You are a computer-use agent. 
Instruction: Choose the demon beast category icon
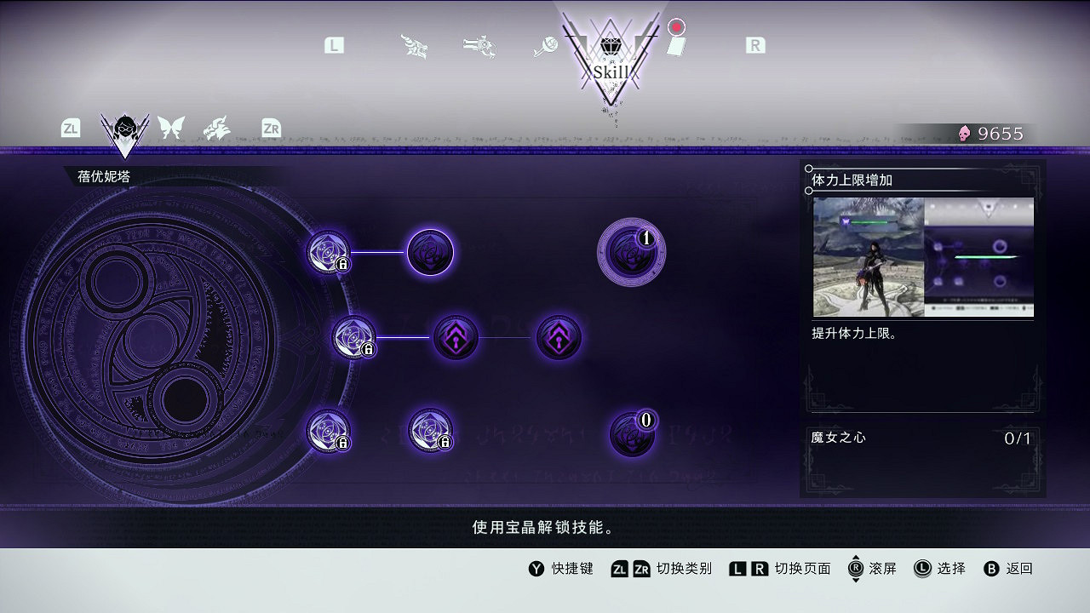pyautogui.click(x=216, y=129)
